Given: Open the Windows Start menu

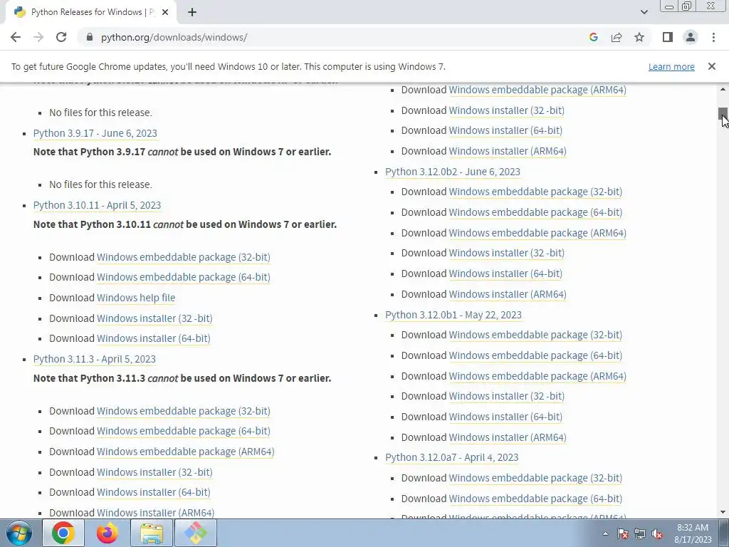Looking at the screenshot, I should point(19,533).
